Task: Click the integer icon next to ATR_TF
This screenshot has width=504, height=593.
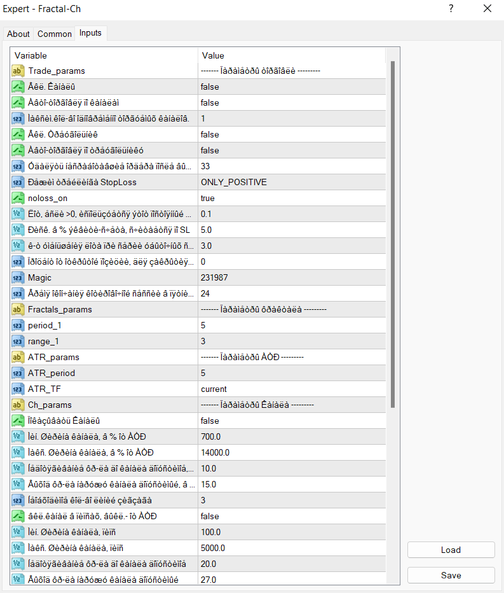Action: [x=18, y=389]
